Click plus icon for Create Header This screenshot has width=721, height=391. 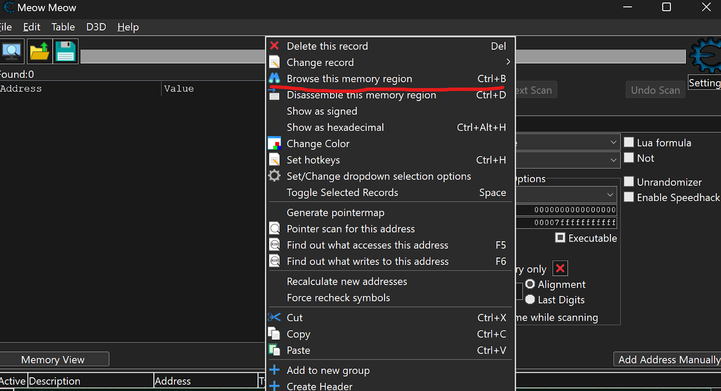click(x=274, y=386)
